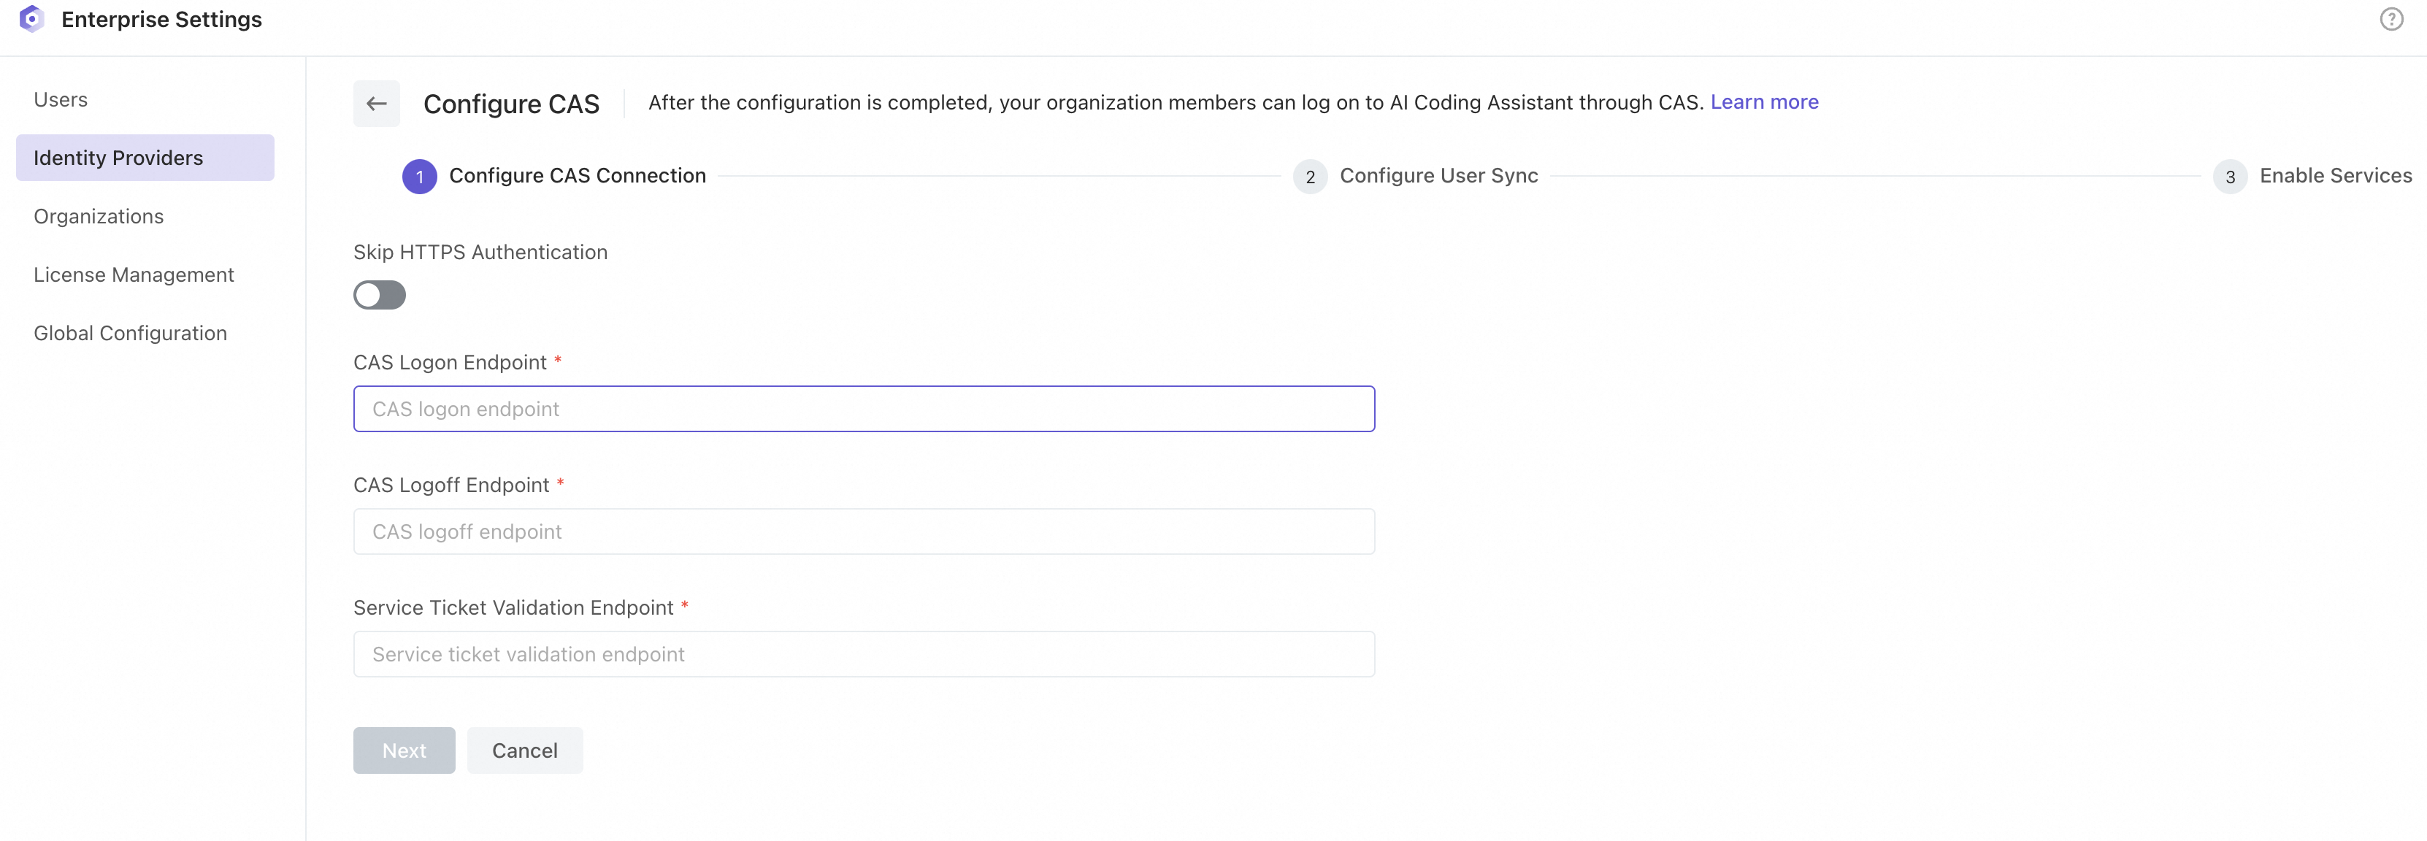The height and width of the screenshot is (841, 2427).
Task: Open the help question mark icon
Action: pyautogui.click(x=2391, y=19)
